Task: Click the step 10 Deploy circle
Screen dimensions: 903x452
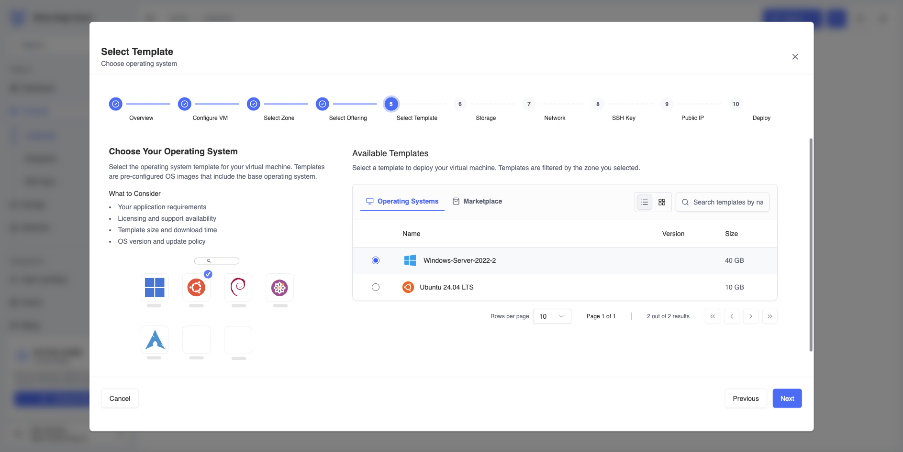Action: [736, 104]
